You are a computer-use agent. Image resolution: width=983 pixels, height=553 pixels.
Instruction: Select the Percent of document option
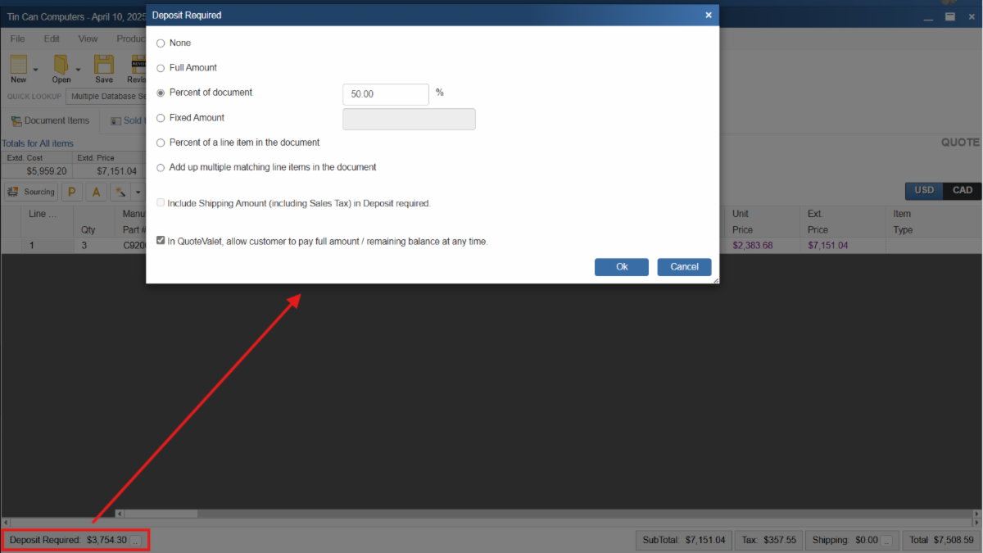click(x=161, y=93)
